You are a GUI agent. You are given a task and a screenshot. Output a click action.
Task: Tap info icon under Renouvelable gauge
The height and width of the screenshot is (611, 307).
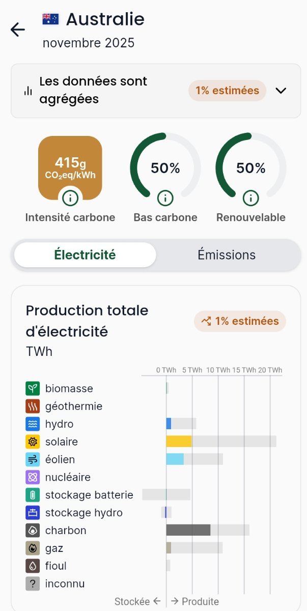coord(250,197)
